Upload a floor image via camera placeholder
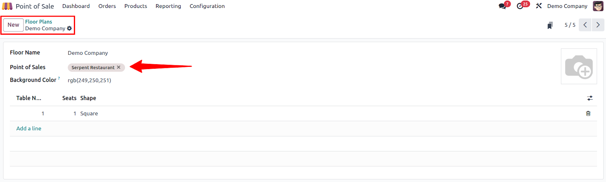 click(579, 66)
